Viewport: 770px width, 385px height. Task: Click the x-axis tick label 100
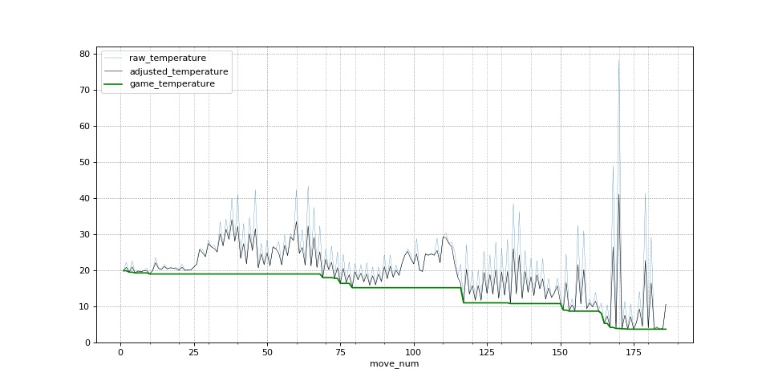(x=413, y=352)
